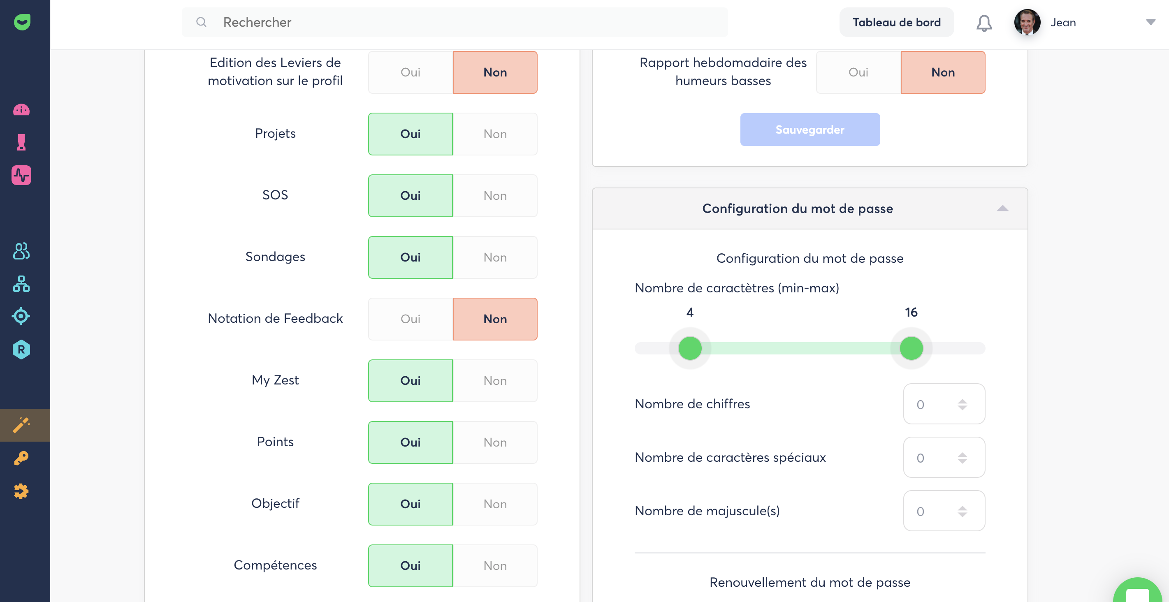
Task: Open the orange key sidebar icon
Action: click(21, 458)
